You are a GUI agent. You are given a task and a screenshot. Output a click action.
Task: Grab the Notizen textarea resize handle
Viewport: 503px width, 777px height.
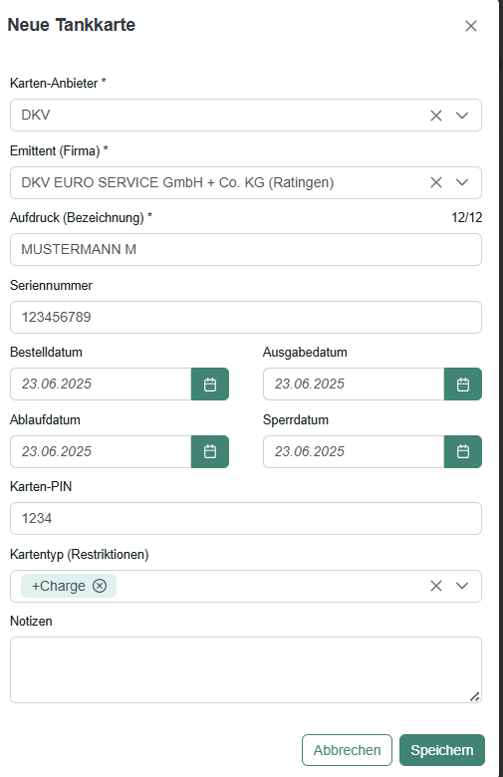pos(474,696)
